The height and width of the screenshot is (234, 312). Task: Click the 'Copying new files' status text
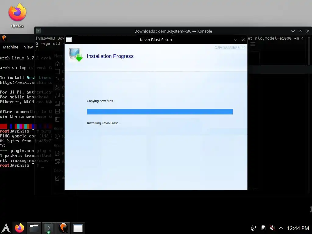coord(100,101)
